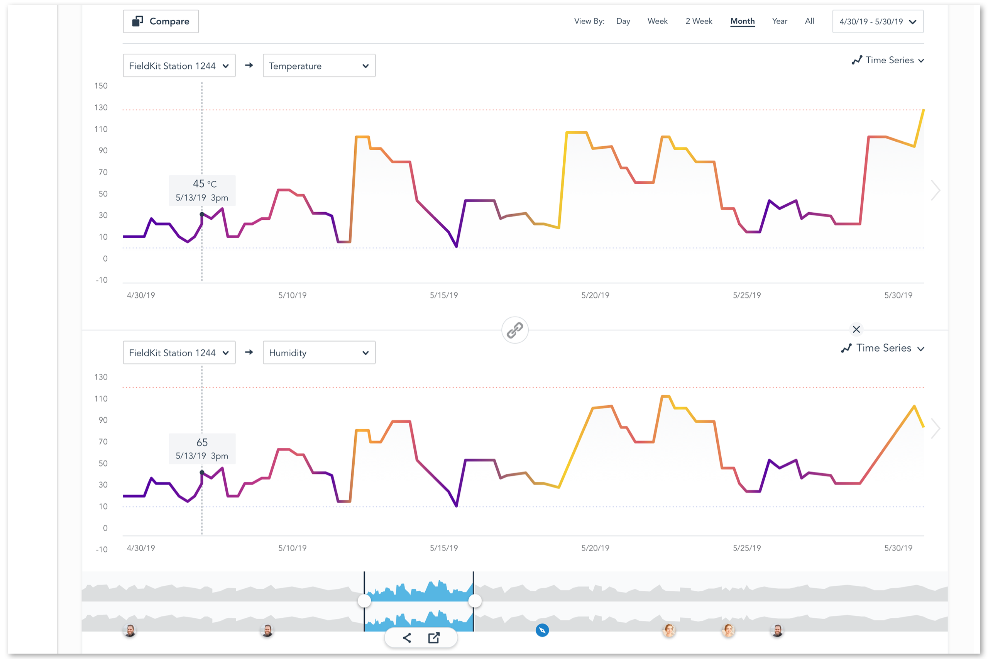Click next arrow beside Temperature chart
988x659 pixels.
pos(935,190)
